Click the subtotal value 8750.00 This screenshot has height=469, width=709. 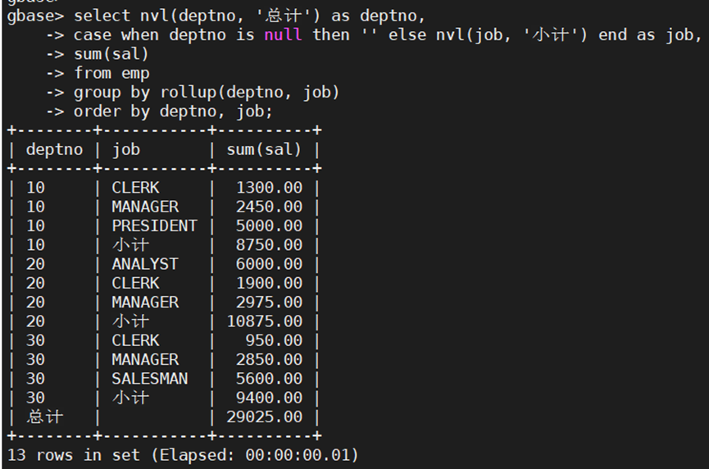(x=269, y=244)
